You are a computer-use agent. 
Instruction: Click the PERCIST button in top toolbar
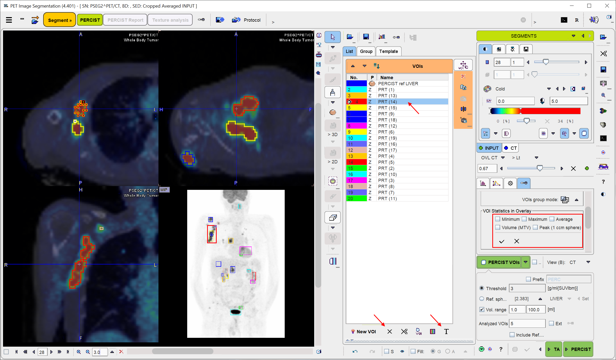coord(90,20)
